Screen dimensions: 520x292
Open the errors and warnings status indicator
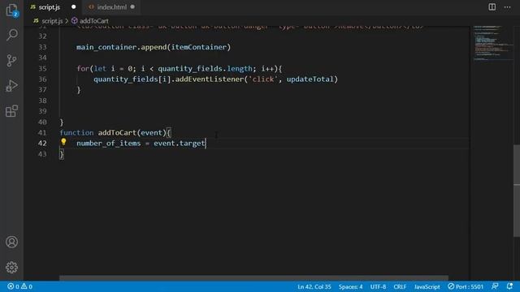[x=19, y=286]
